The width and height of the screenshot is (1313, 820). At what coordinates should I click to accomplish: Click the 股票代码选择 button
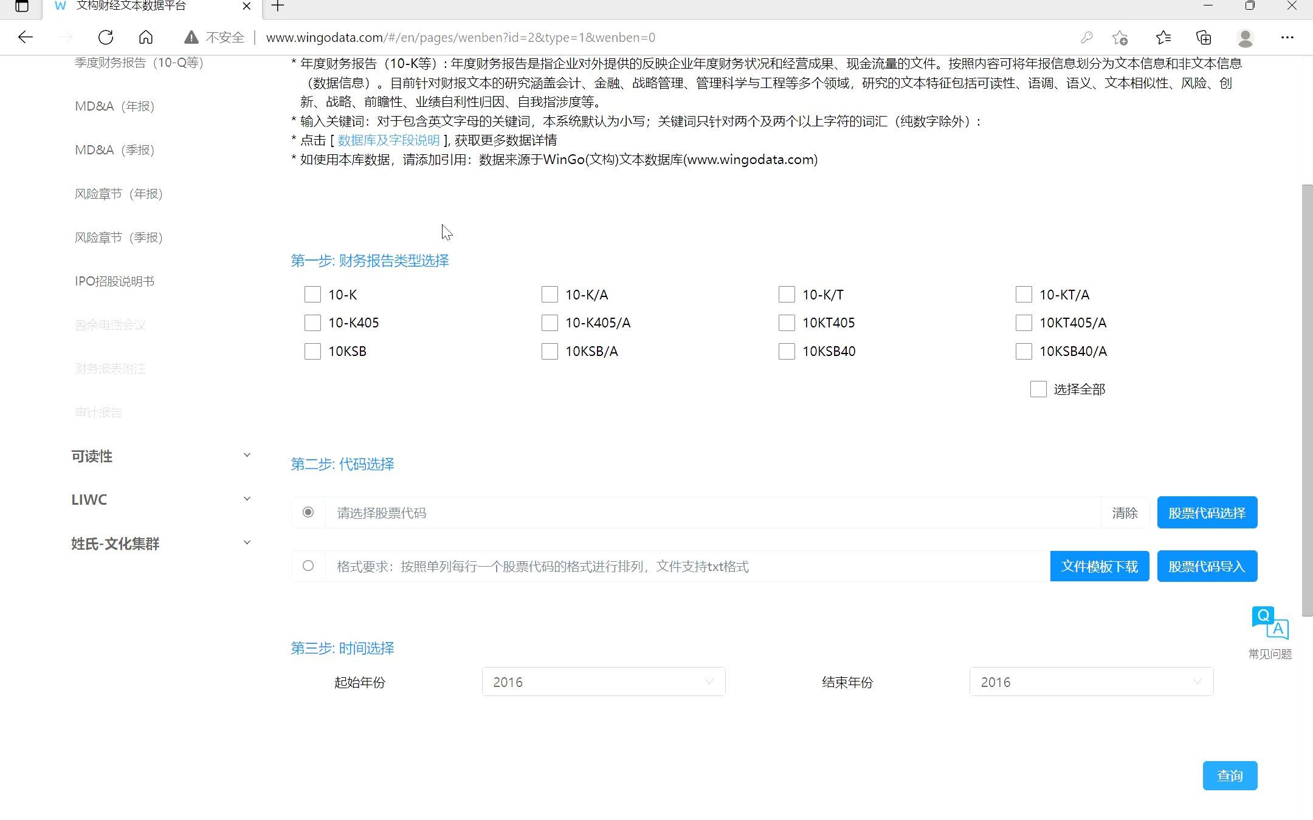tap(1207, 513)
